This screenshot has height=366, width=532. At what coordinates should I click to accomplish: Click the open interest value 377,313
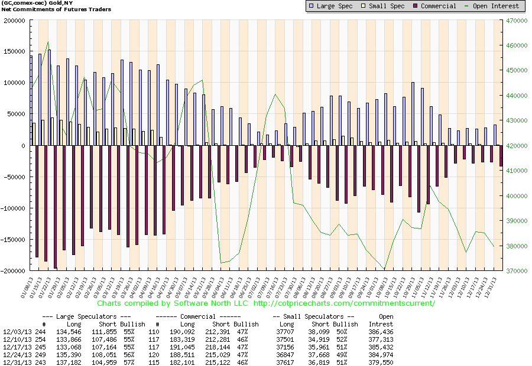point(381,339)
